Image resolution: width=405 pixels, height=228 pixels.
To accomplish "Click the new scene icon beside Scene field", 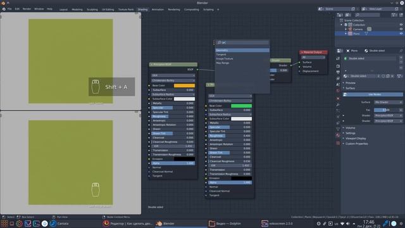I will [353, 9].
